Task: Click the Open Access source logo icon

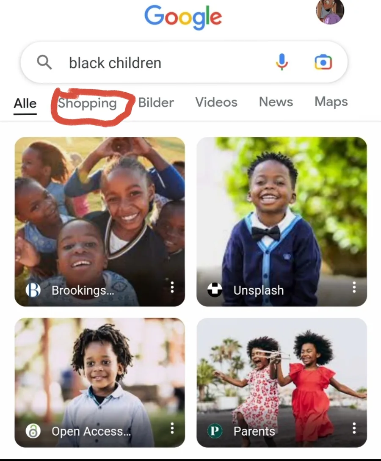Action: click(33, 431)
